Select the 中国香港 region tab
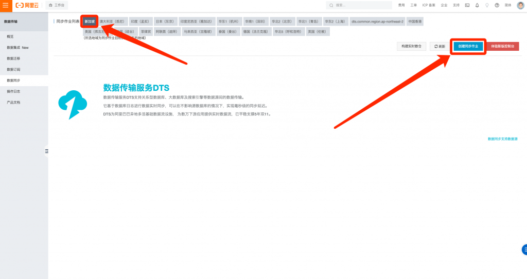 coord(415,22)
